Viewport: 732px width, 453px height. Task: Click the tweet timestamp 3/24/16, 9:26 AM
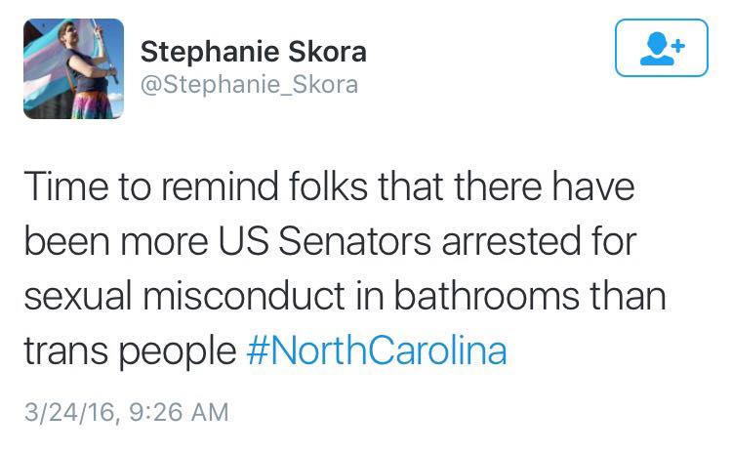click(x=127, y=412)
